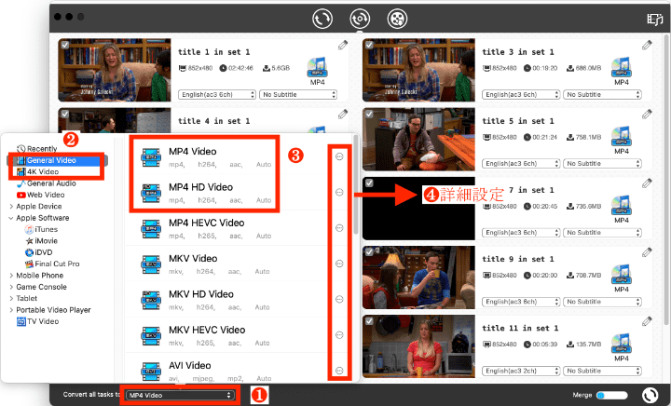Uncheck title 11 in set 1 checkbox
Screen dimensions: 671x406
[369, 321]
